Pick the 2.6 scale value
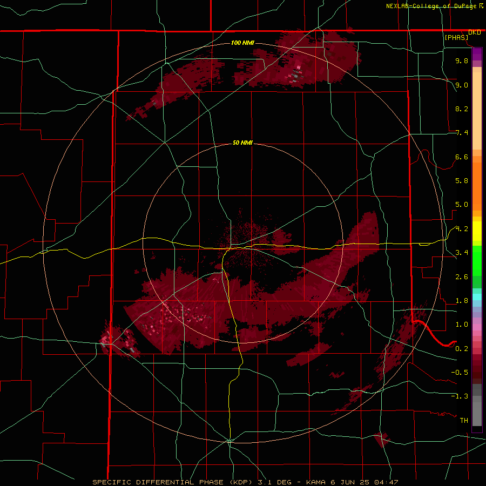The height and width of the screenshot is (486, 486). [x=462, y=277]
